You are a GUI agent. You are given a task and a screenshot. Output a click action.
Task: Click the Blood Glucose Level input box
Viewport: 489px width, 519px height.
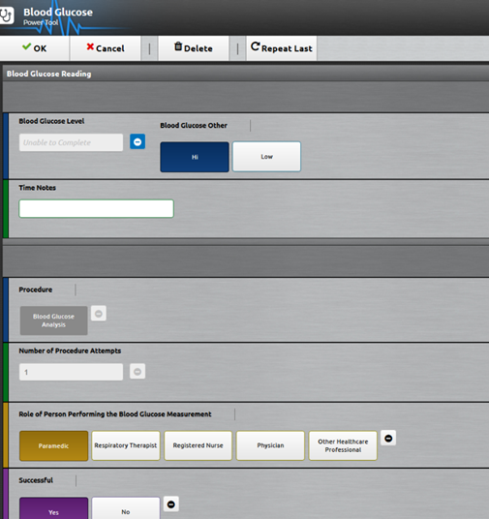click(x=72, y=142)
